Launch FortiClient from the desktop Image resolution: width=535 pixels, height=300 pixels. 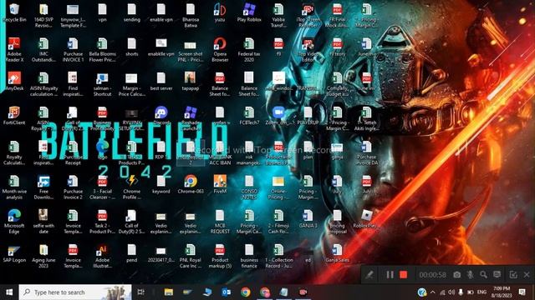14,116
